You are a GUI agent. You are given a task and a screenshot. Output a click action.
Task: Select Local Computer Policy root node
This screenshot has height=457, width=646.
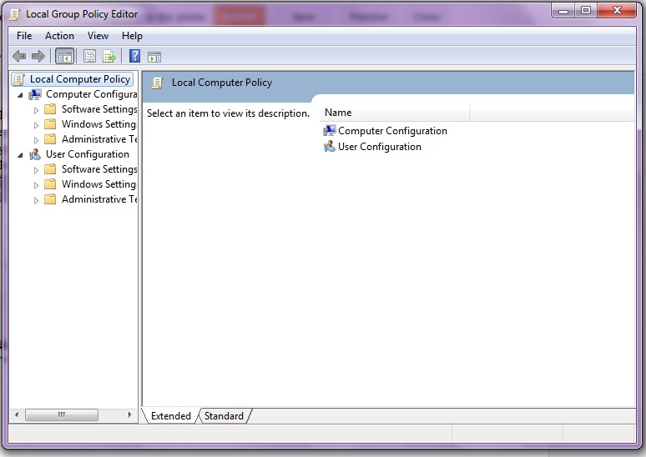click(80, 79)
